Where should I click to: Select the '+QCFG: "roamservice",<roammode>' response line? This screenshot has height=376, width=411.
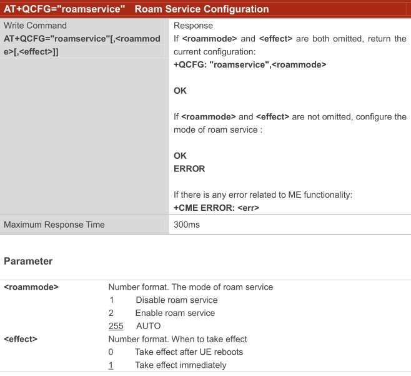(x=250, y=64)
